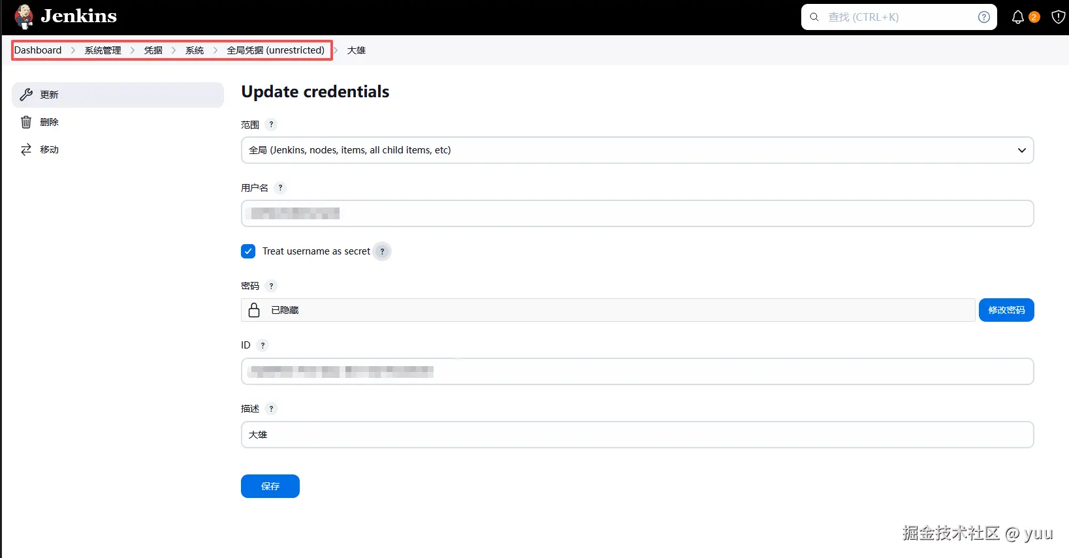Select 移动 in the sidebar menu

[x=49, y=149]
